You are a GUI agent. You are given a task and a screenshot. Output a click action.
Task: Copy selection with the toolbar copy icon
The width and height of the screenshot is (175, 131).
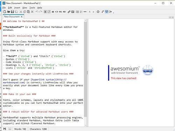(24, 12)
